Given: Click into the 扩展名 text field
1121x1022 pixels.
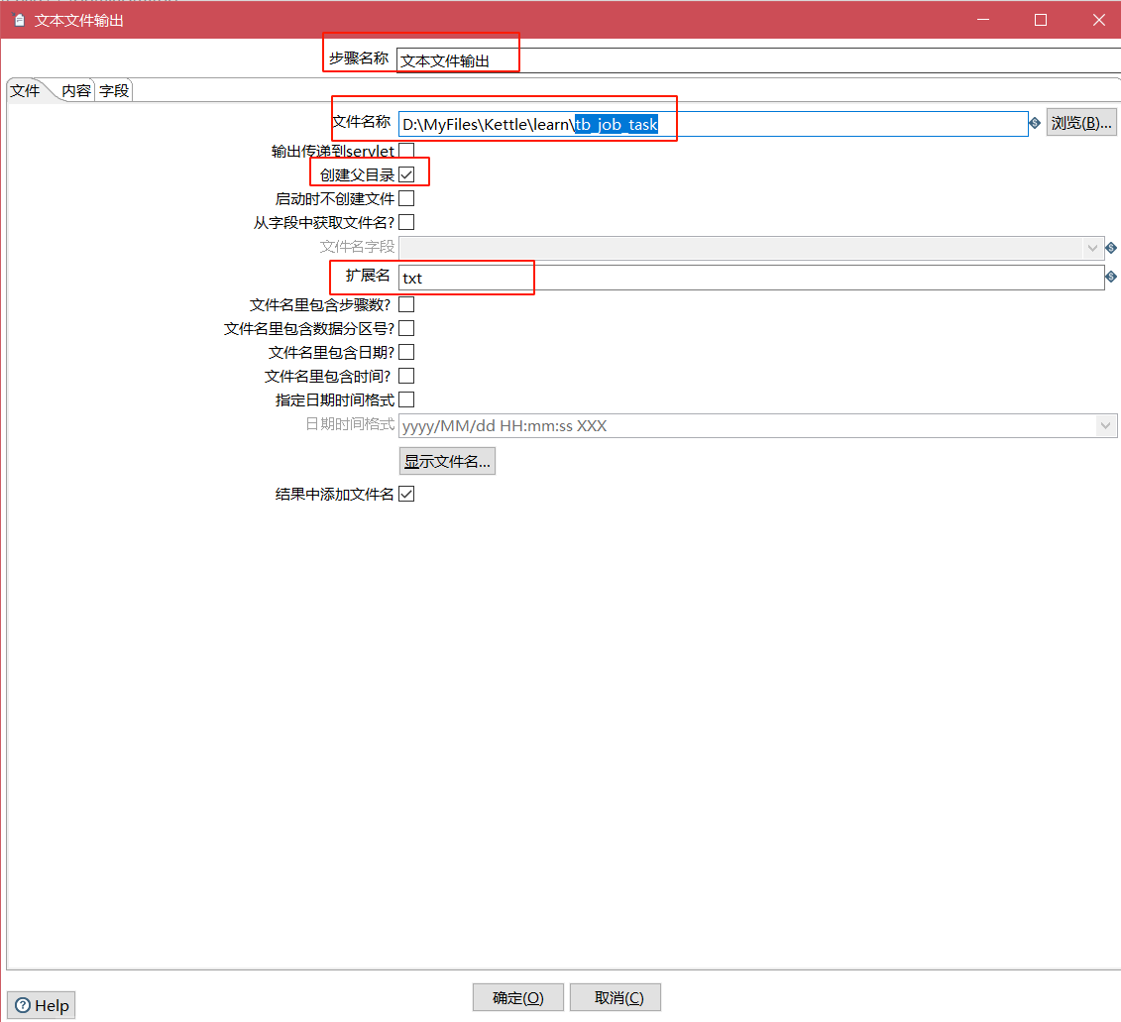Looking at the screenshot, I should pyautogui.click(x=750, y=278).
